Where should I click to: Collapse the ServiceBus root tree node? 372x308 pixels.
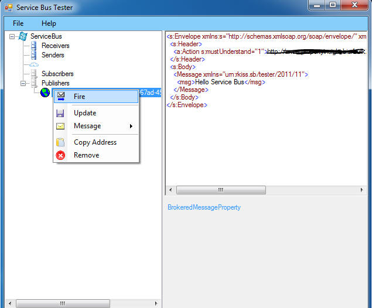click(x=12, y=36)
